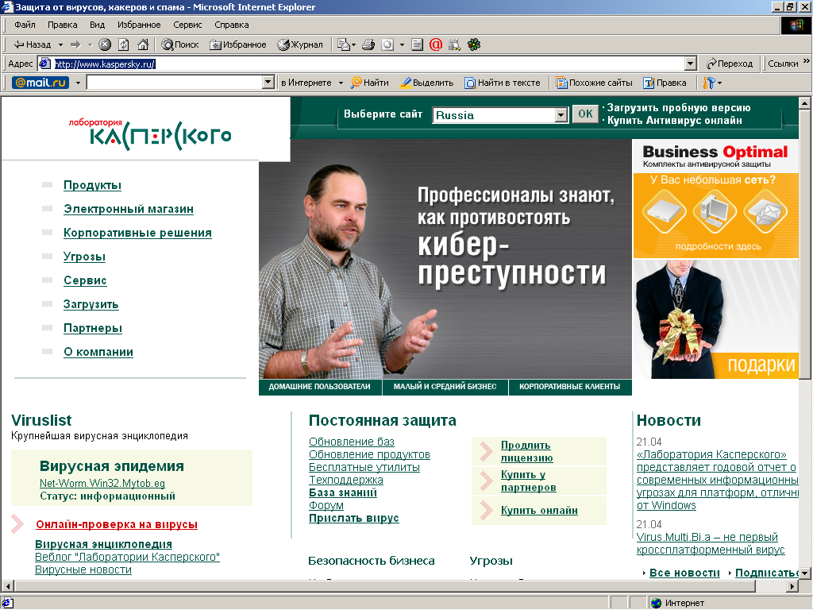The image size is (813, 610).
Task: Open the Файл menu
Action: [25, 25]
